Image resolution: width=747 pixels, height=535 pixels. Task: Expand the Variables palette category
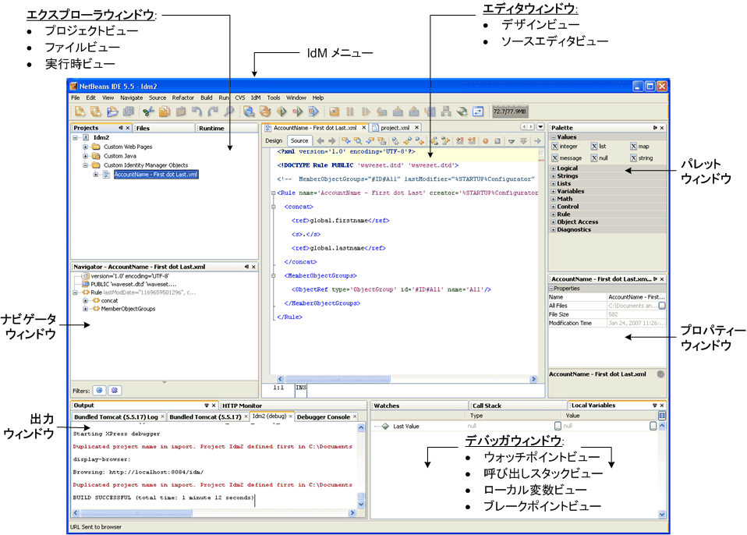[x=553, y=191]
